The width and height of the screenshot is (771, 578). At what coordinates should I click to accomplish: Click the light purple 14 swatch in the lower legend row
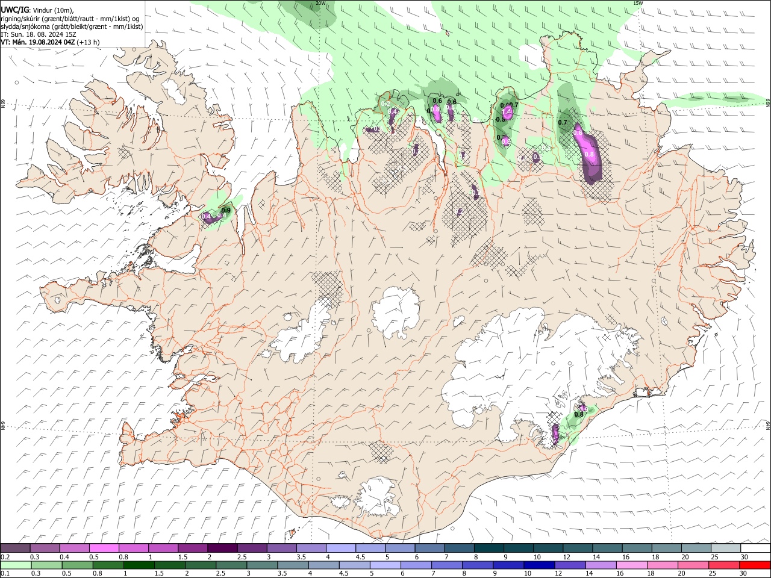tap(601, 565)
